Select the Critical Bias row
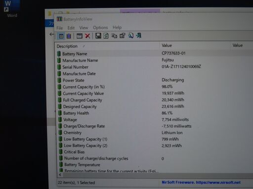Image resolution: width=253 pixels, height=189 pixels. click(154, 152)
